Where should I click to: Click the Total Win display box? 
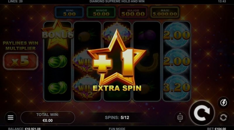pos(48,117)
